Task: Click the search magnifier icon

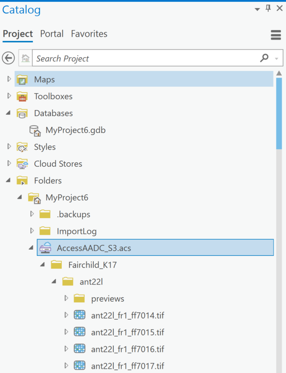Action: click(x=265, y=58)
